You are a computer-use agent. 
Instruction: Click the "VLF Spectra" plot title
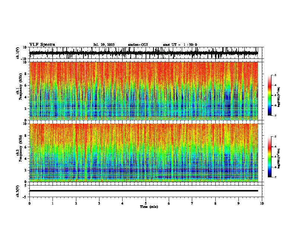click(x=42, y=45)
